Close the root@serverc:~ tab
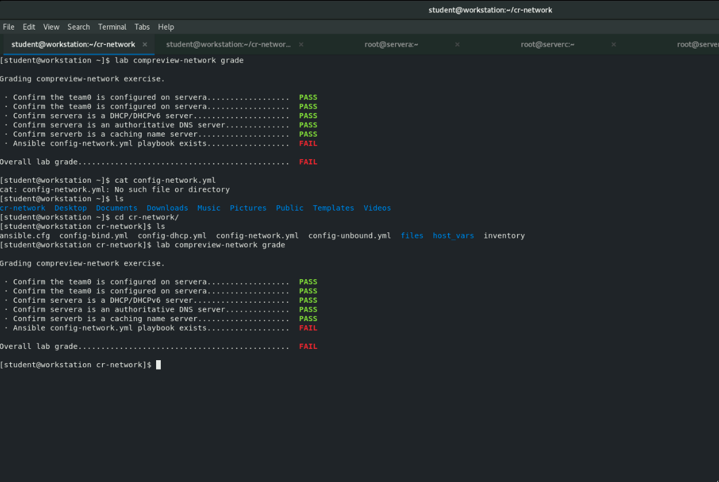The height and width of the screenshot is (482, 719). pyautogui.click(x=613, y=44)
